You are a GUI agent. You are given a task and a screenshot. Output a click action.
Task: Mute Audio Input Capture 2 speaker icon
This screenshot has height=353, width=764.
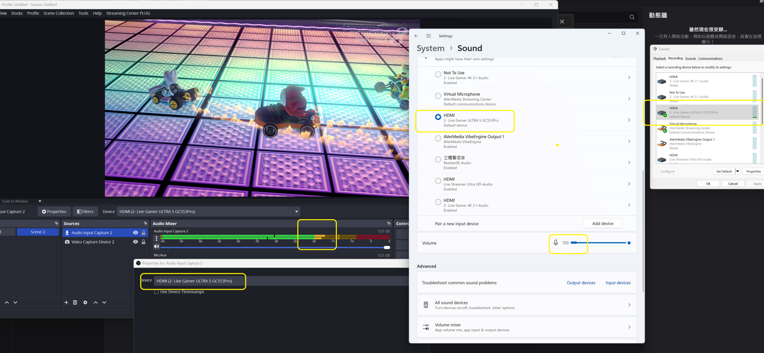(156, 247)
